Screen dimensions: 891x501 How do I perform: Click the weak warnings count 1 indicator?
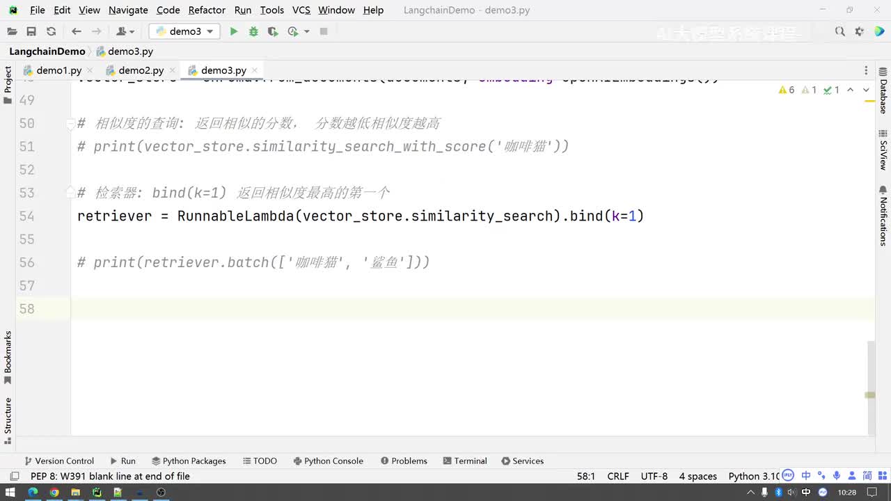click(809, 90)
